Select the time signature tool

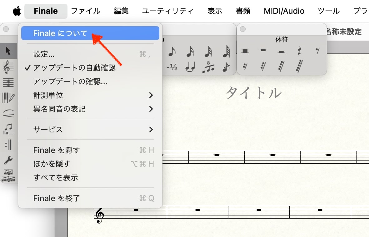8,82
